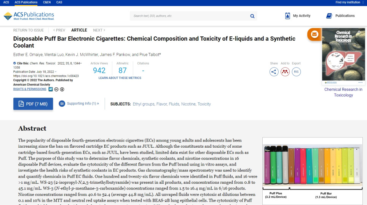Click the ARTICLE navigation label

pyautogui.click(x=79, y=30)
